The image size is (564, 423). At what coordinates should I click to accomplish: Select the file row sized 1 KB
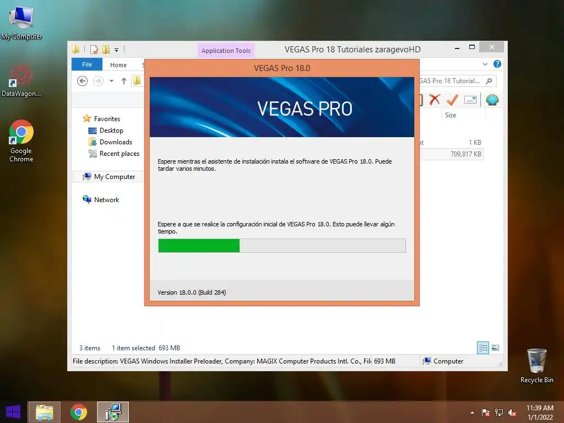tap(452, 143)
